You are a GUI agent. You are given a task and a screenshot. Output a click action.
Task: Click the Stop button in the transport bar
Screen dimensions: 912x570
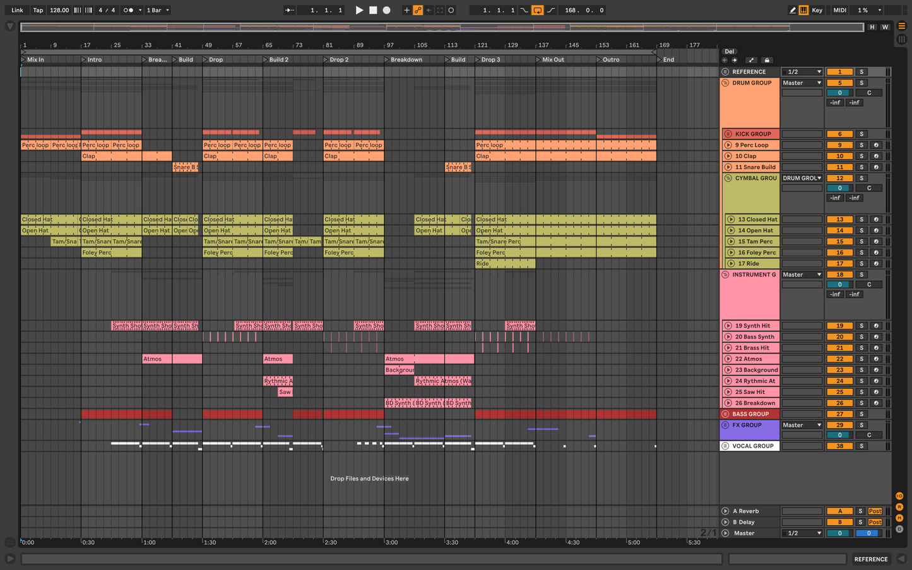tap(373, 10)
